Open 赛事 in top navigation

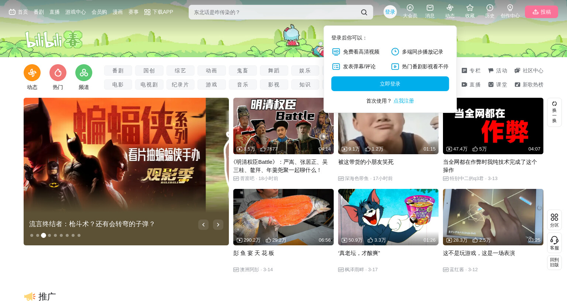[x=134, y=12]
